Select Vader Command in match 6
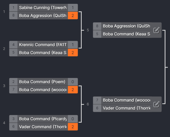The width and height of the screenshot is (170, 137). point(126,108)
